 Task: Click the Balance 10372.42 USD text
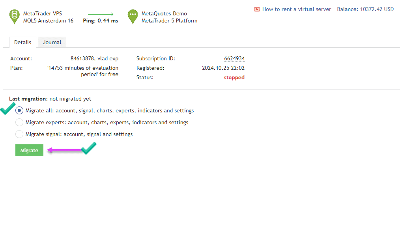[x=365, y=9]
